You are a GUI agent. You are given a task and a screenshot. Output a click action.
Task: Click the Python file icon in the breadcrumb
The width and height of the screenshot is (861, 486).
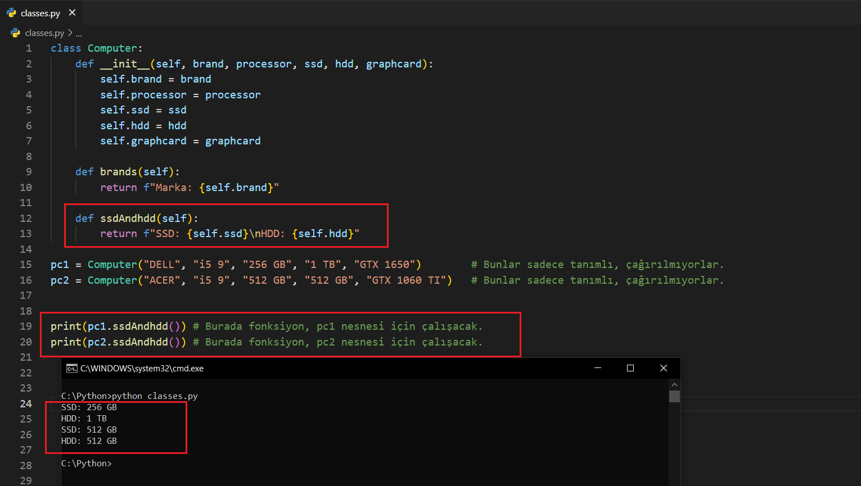[x=16, y=33]
